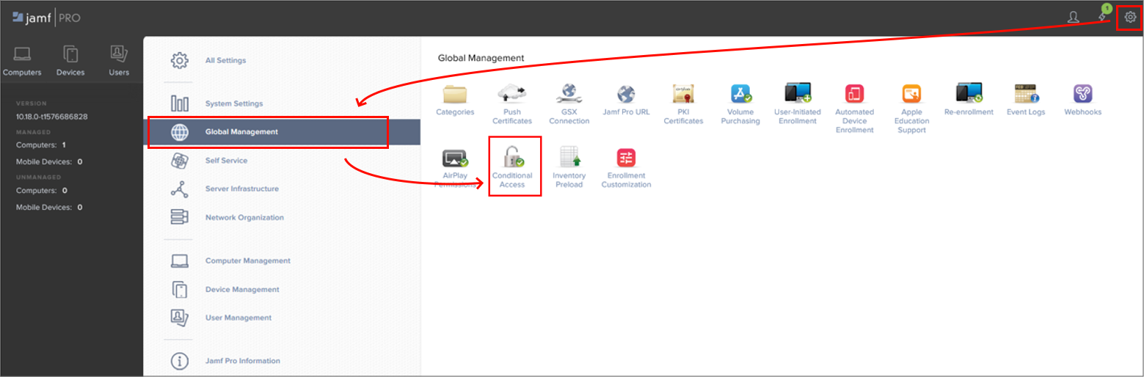Open User-Initiated Enrollment setting
The image size is (1144, 377).
click(798, 104)
